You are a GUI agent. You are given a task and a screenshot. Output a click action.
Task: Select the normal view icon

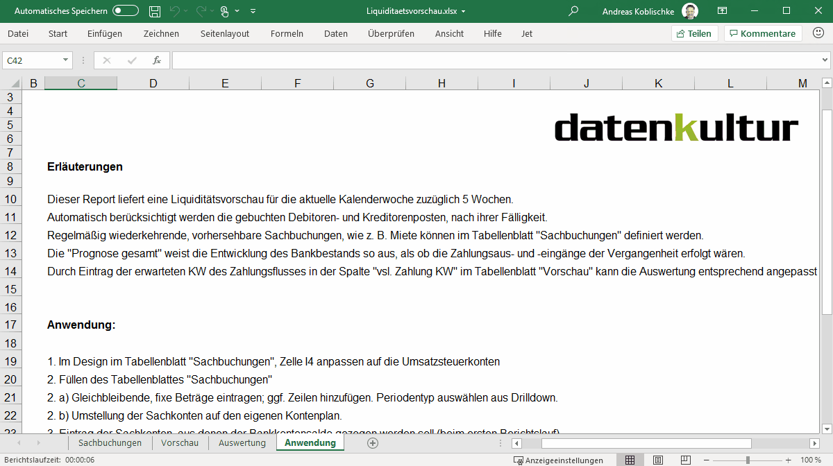click(630, 460)
